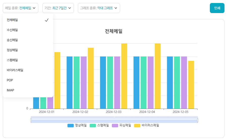
Task: Toggle 피싱메일 purple legend item
Action: click(x=121, y=125)
